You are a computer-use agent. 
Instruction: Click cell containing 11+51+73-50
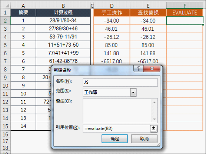pos(63,45)
